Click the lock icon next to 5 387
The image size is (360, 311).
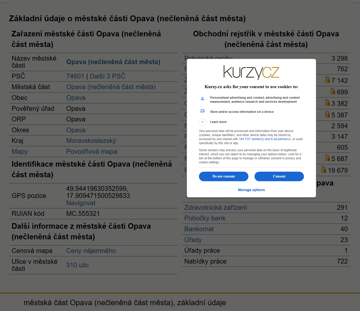pos(327,114)
